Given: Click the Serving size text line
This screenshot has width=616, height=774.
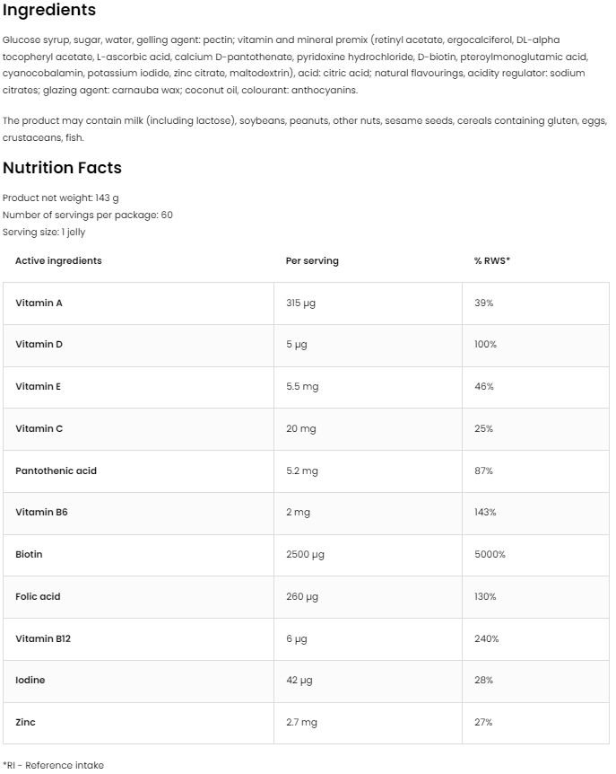Looking at the screenshot, I should point(44,232).
